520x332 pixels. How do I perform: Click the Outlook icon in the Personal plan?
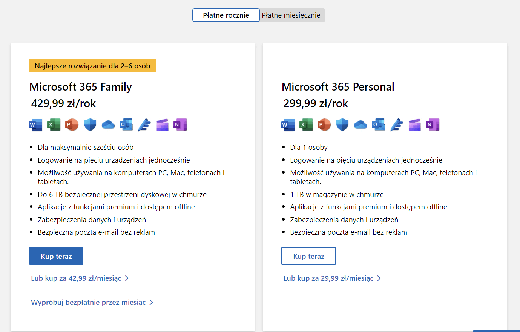click(378, 124)
